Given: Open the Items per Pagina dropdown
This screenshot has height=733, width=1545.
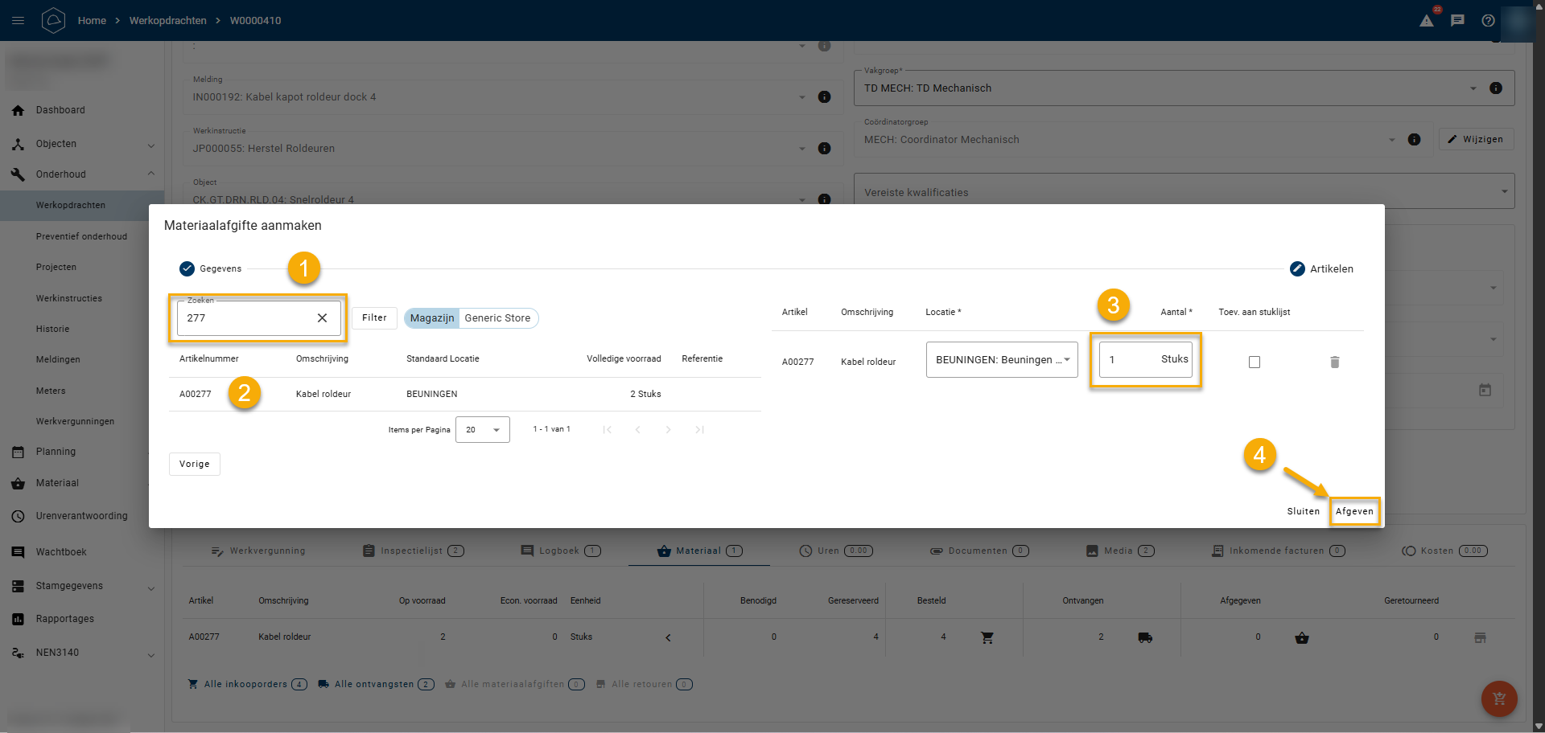Looking at the screenshot, I should [x=482, y=430].
